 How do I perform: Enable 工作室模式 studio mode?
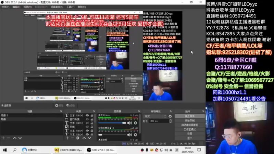coord(190,129)
